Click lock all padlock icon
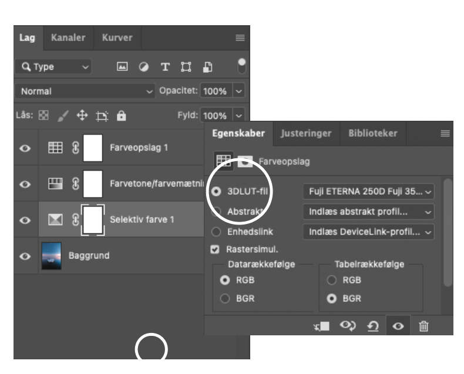Screen dimensions: 464x374 121,115
